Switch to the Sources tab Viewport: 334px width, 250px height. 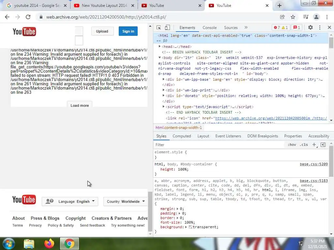click(x=231, y=28)
